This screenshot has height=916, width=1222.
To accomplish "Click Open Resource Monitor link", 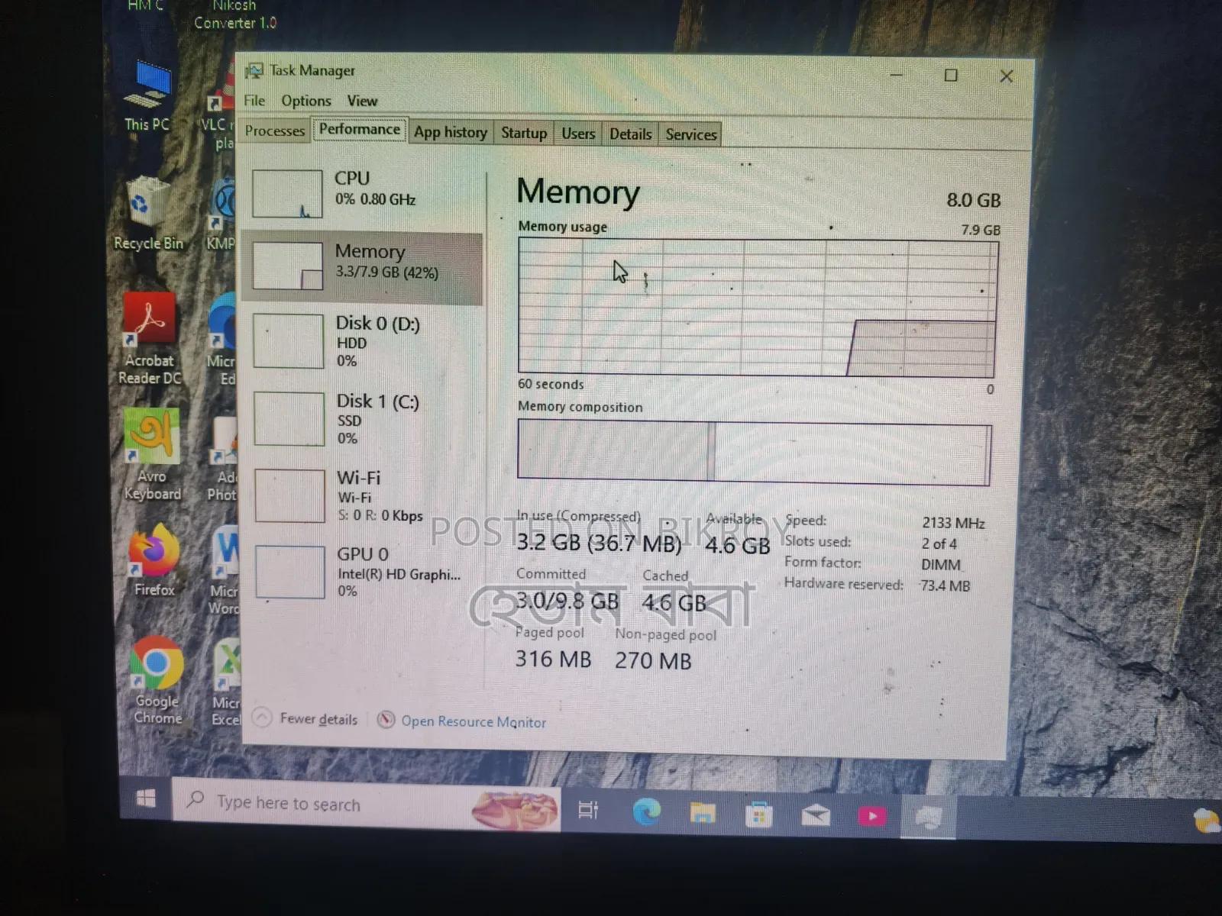I will point(474,721).
